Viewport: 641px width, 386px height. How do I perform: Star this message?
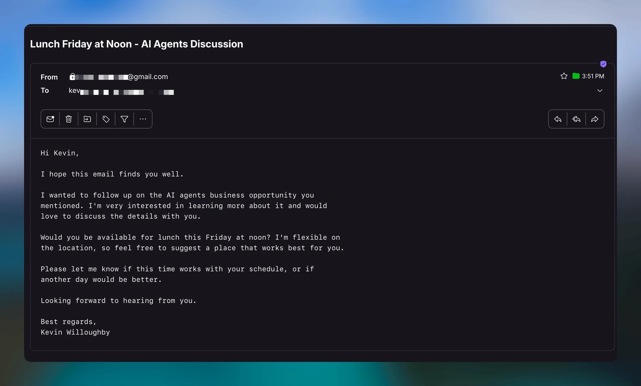[x=564, y=76]
